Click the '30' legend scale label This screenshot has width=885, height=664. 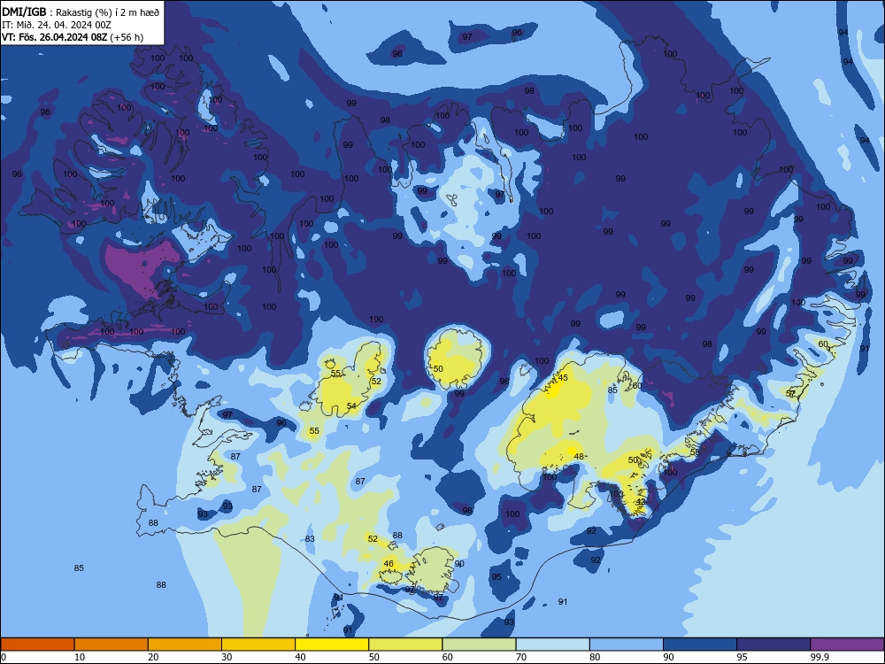[x=227, y=657]
